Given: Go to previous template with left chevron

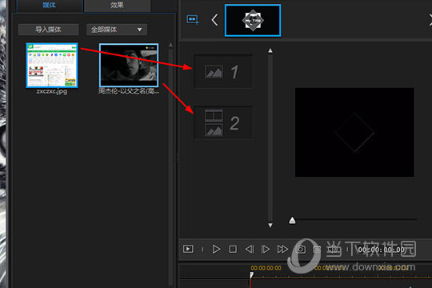Looking at the screenshot, I should (214, 20).
